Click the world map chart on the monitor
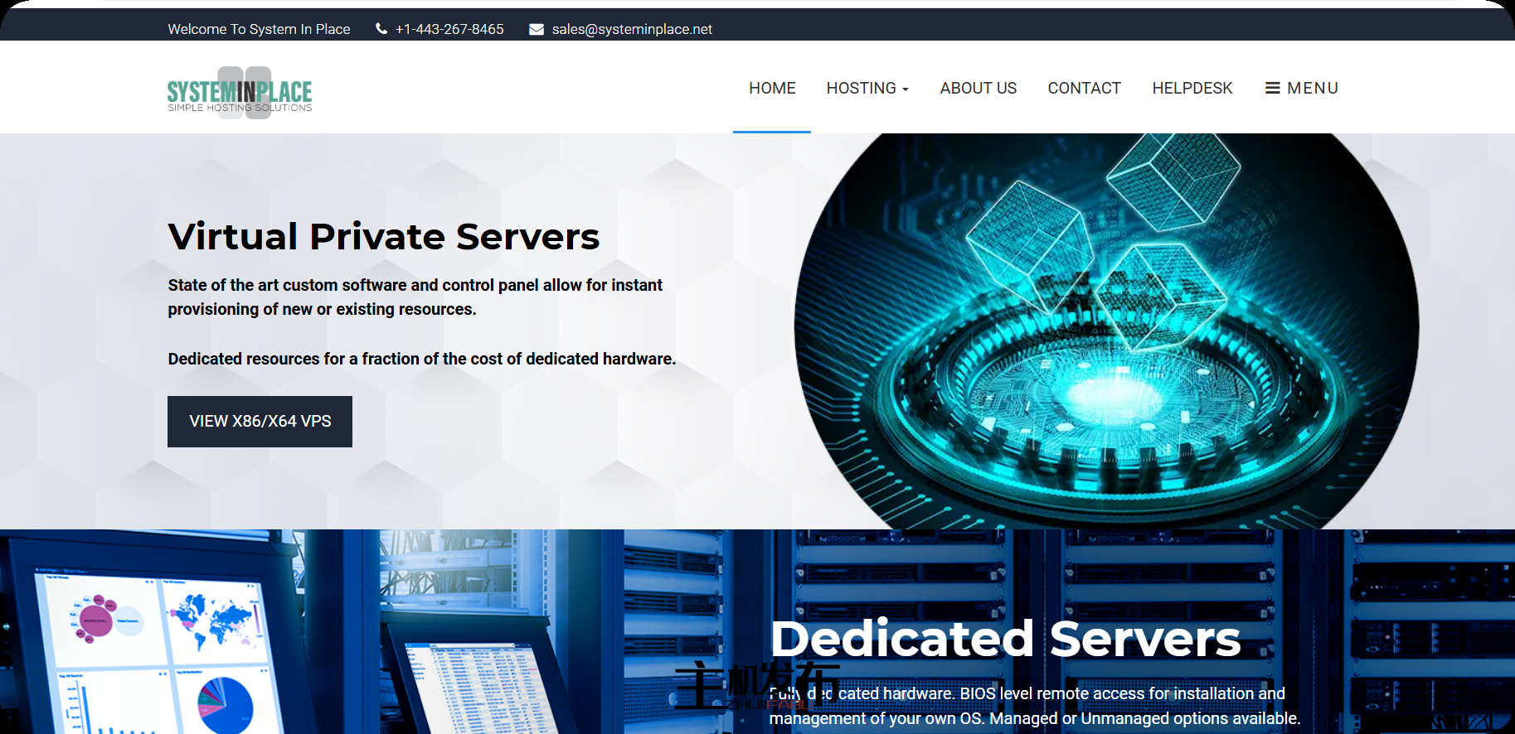Screen dimensions: 1515x734 [212, 619]
